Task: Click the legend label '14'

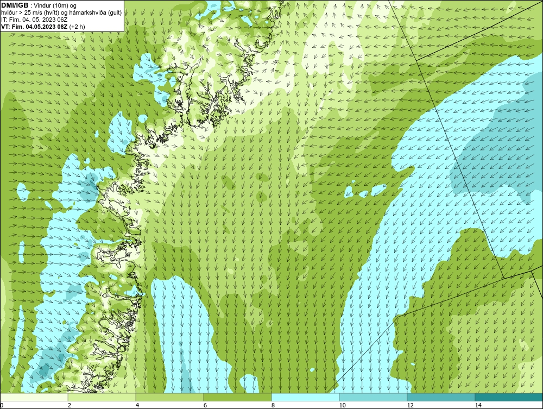Action: pyautogui.click(x=478, y=405)
